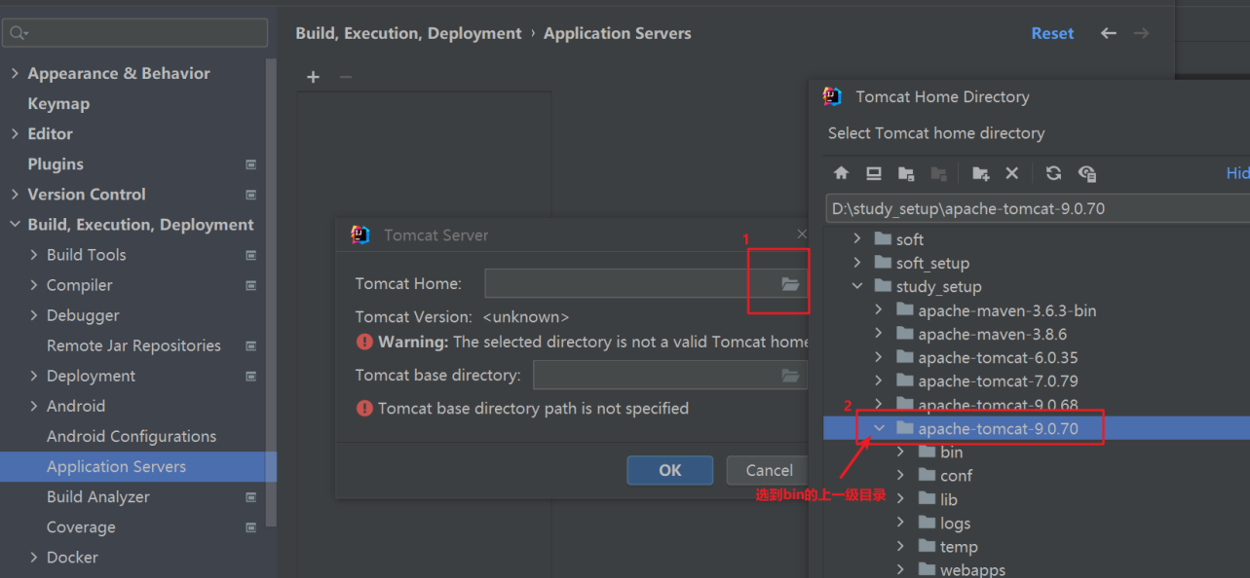
Task: Click project-level icon beside Build Analyzer
Action: (x=250, y=497)
